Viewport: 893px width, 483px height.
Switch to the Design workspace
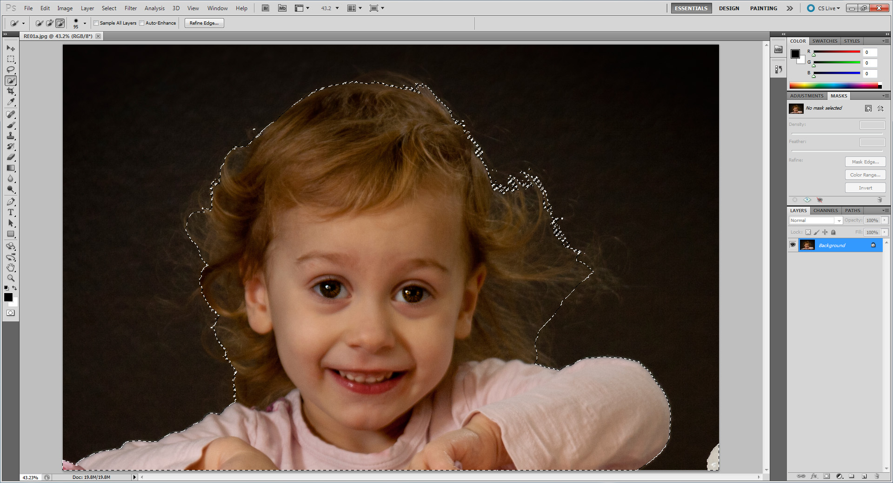tap(729, 8)
